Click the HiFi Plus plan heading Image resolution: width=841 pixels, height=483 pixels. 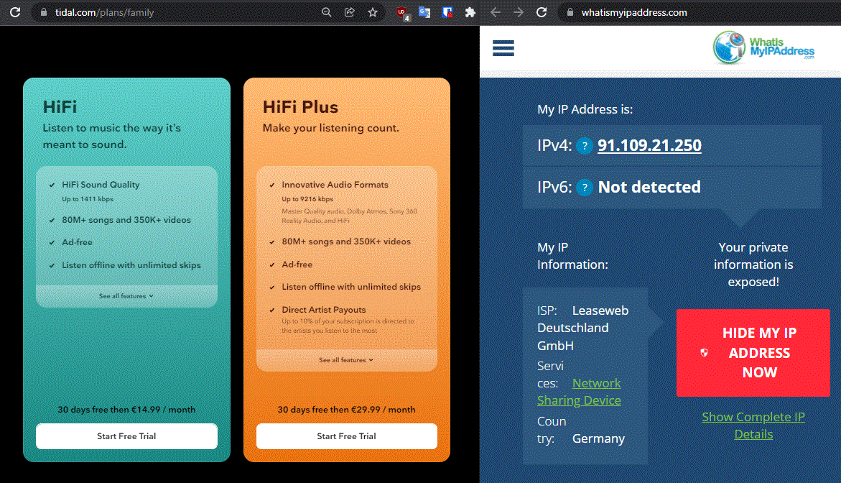click(x=300, y=107)
